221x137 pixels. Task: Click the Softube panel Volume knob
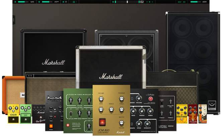(139, 98)
